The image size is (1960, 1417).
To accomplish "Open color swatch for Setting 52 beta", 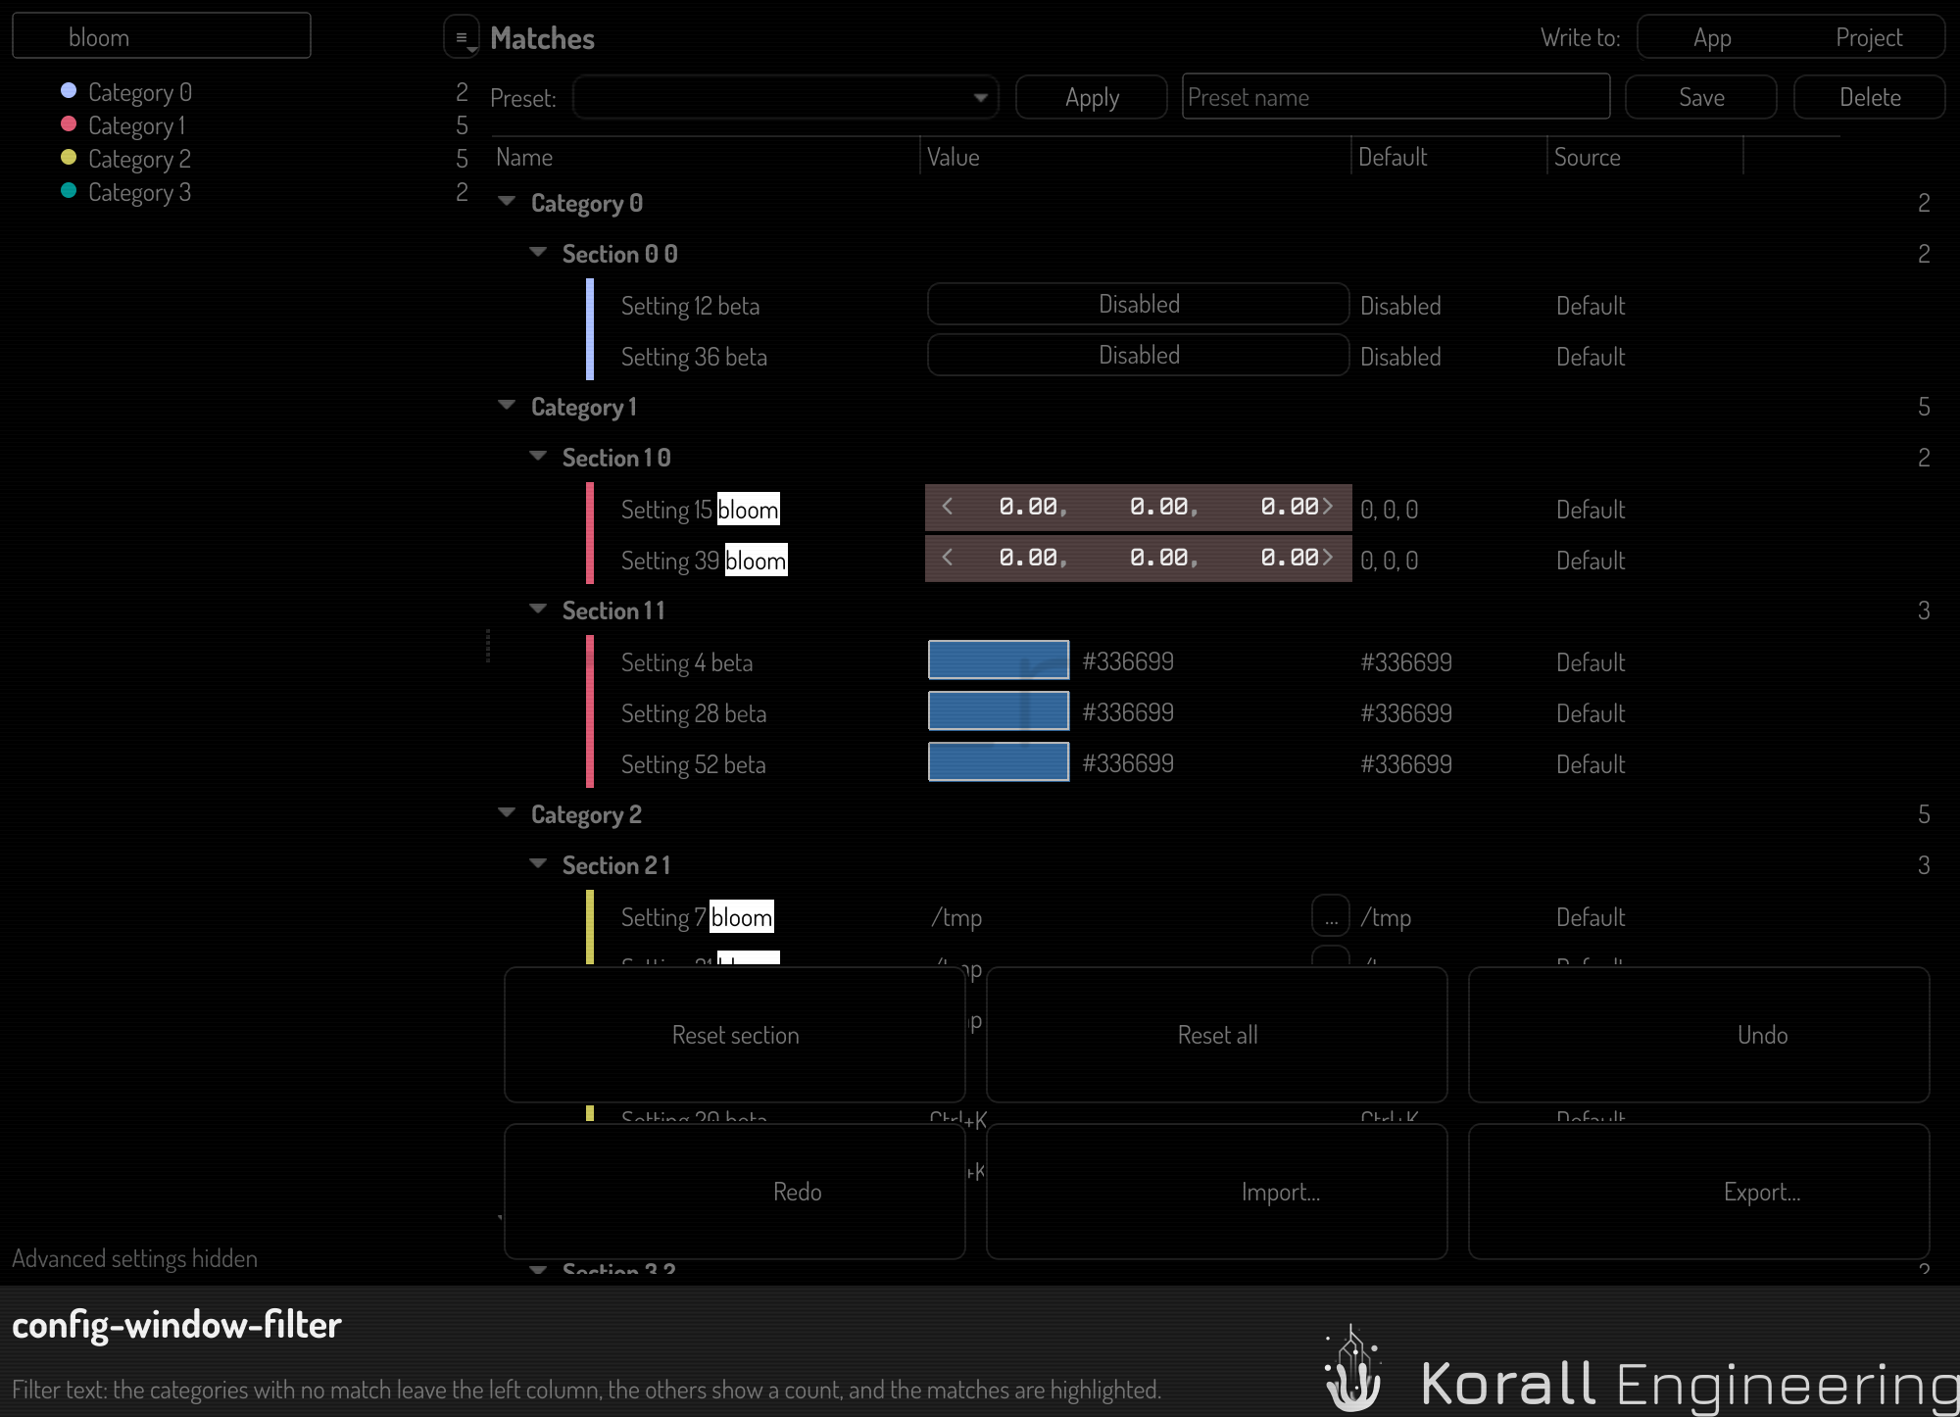I will point(999,761).
